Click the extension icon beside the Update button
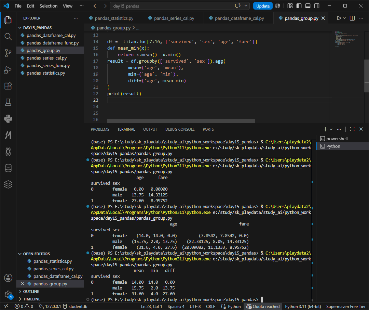This screenshot has height=310, width=369. [277, 6]
